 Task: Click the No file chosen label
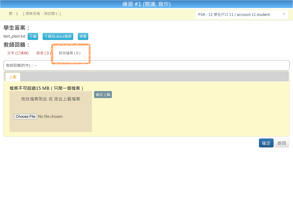tap(51, 117)
